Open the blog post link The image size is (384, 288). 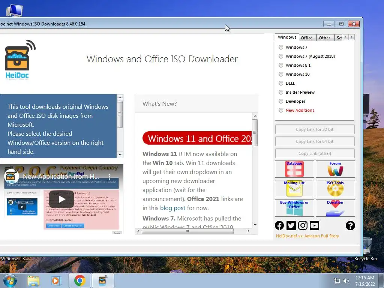click(172, 208)
